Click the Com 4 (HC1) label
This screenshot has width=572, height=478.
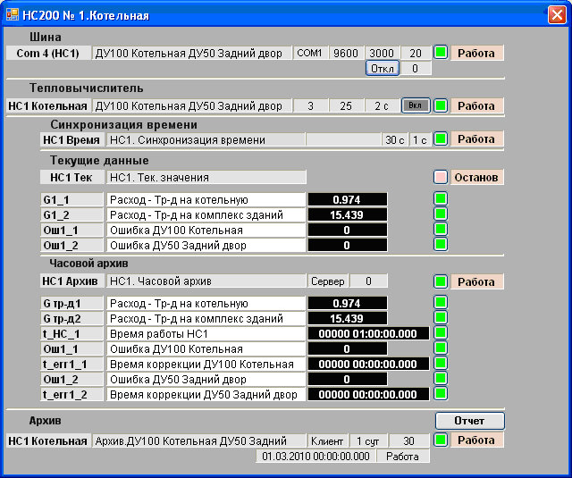[x=47, y=54]
